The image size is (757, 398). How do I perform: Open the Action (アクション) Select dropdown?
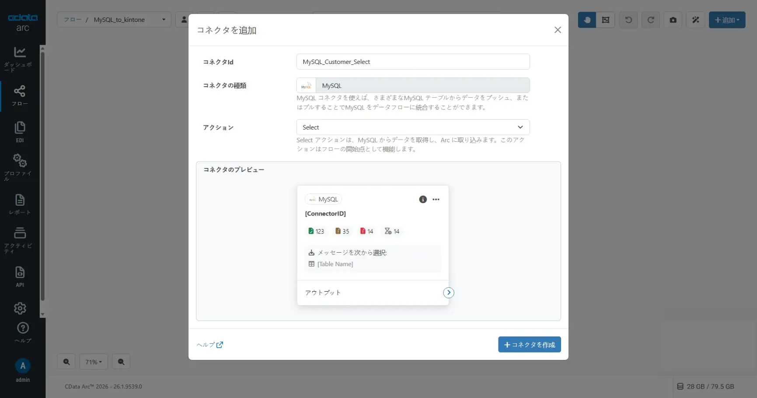413,127
